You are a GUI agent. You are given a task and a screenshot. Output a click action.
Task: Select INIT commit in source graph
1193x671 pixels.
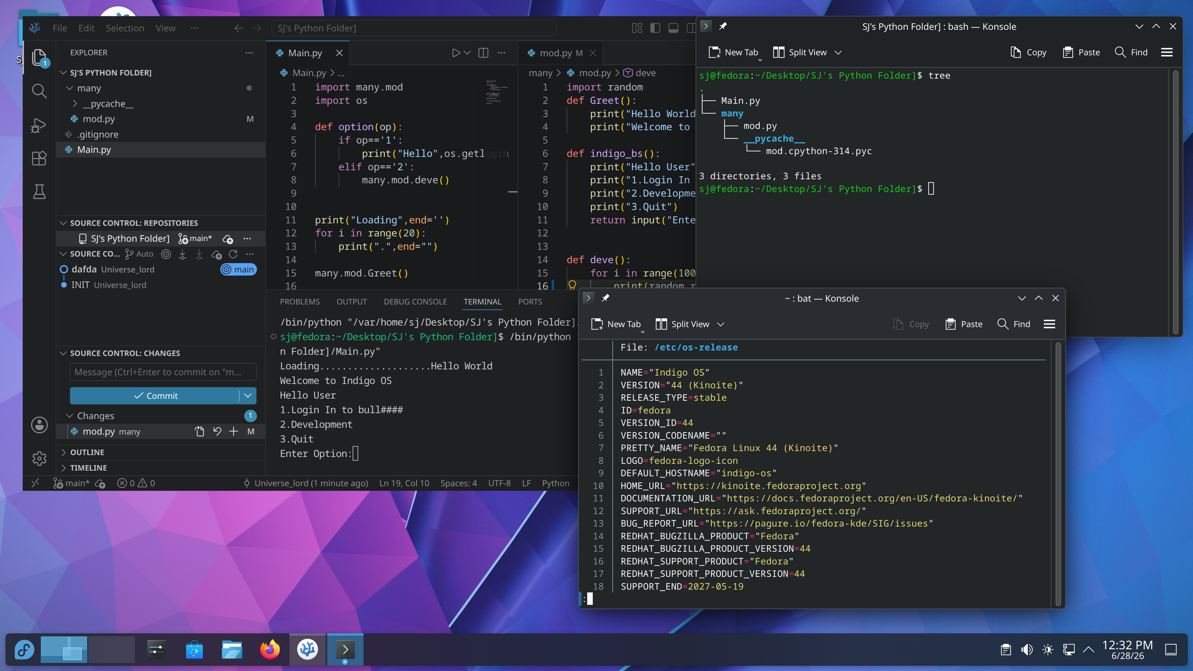pos(161,285)
